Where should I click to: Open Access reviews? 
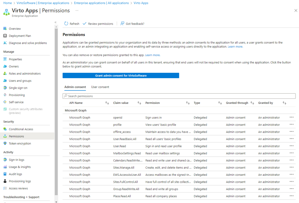pos(18,188)
